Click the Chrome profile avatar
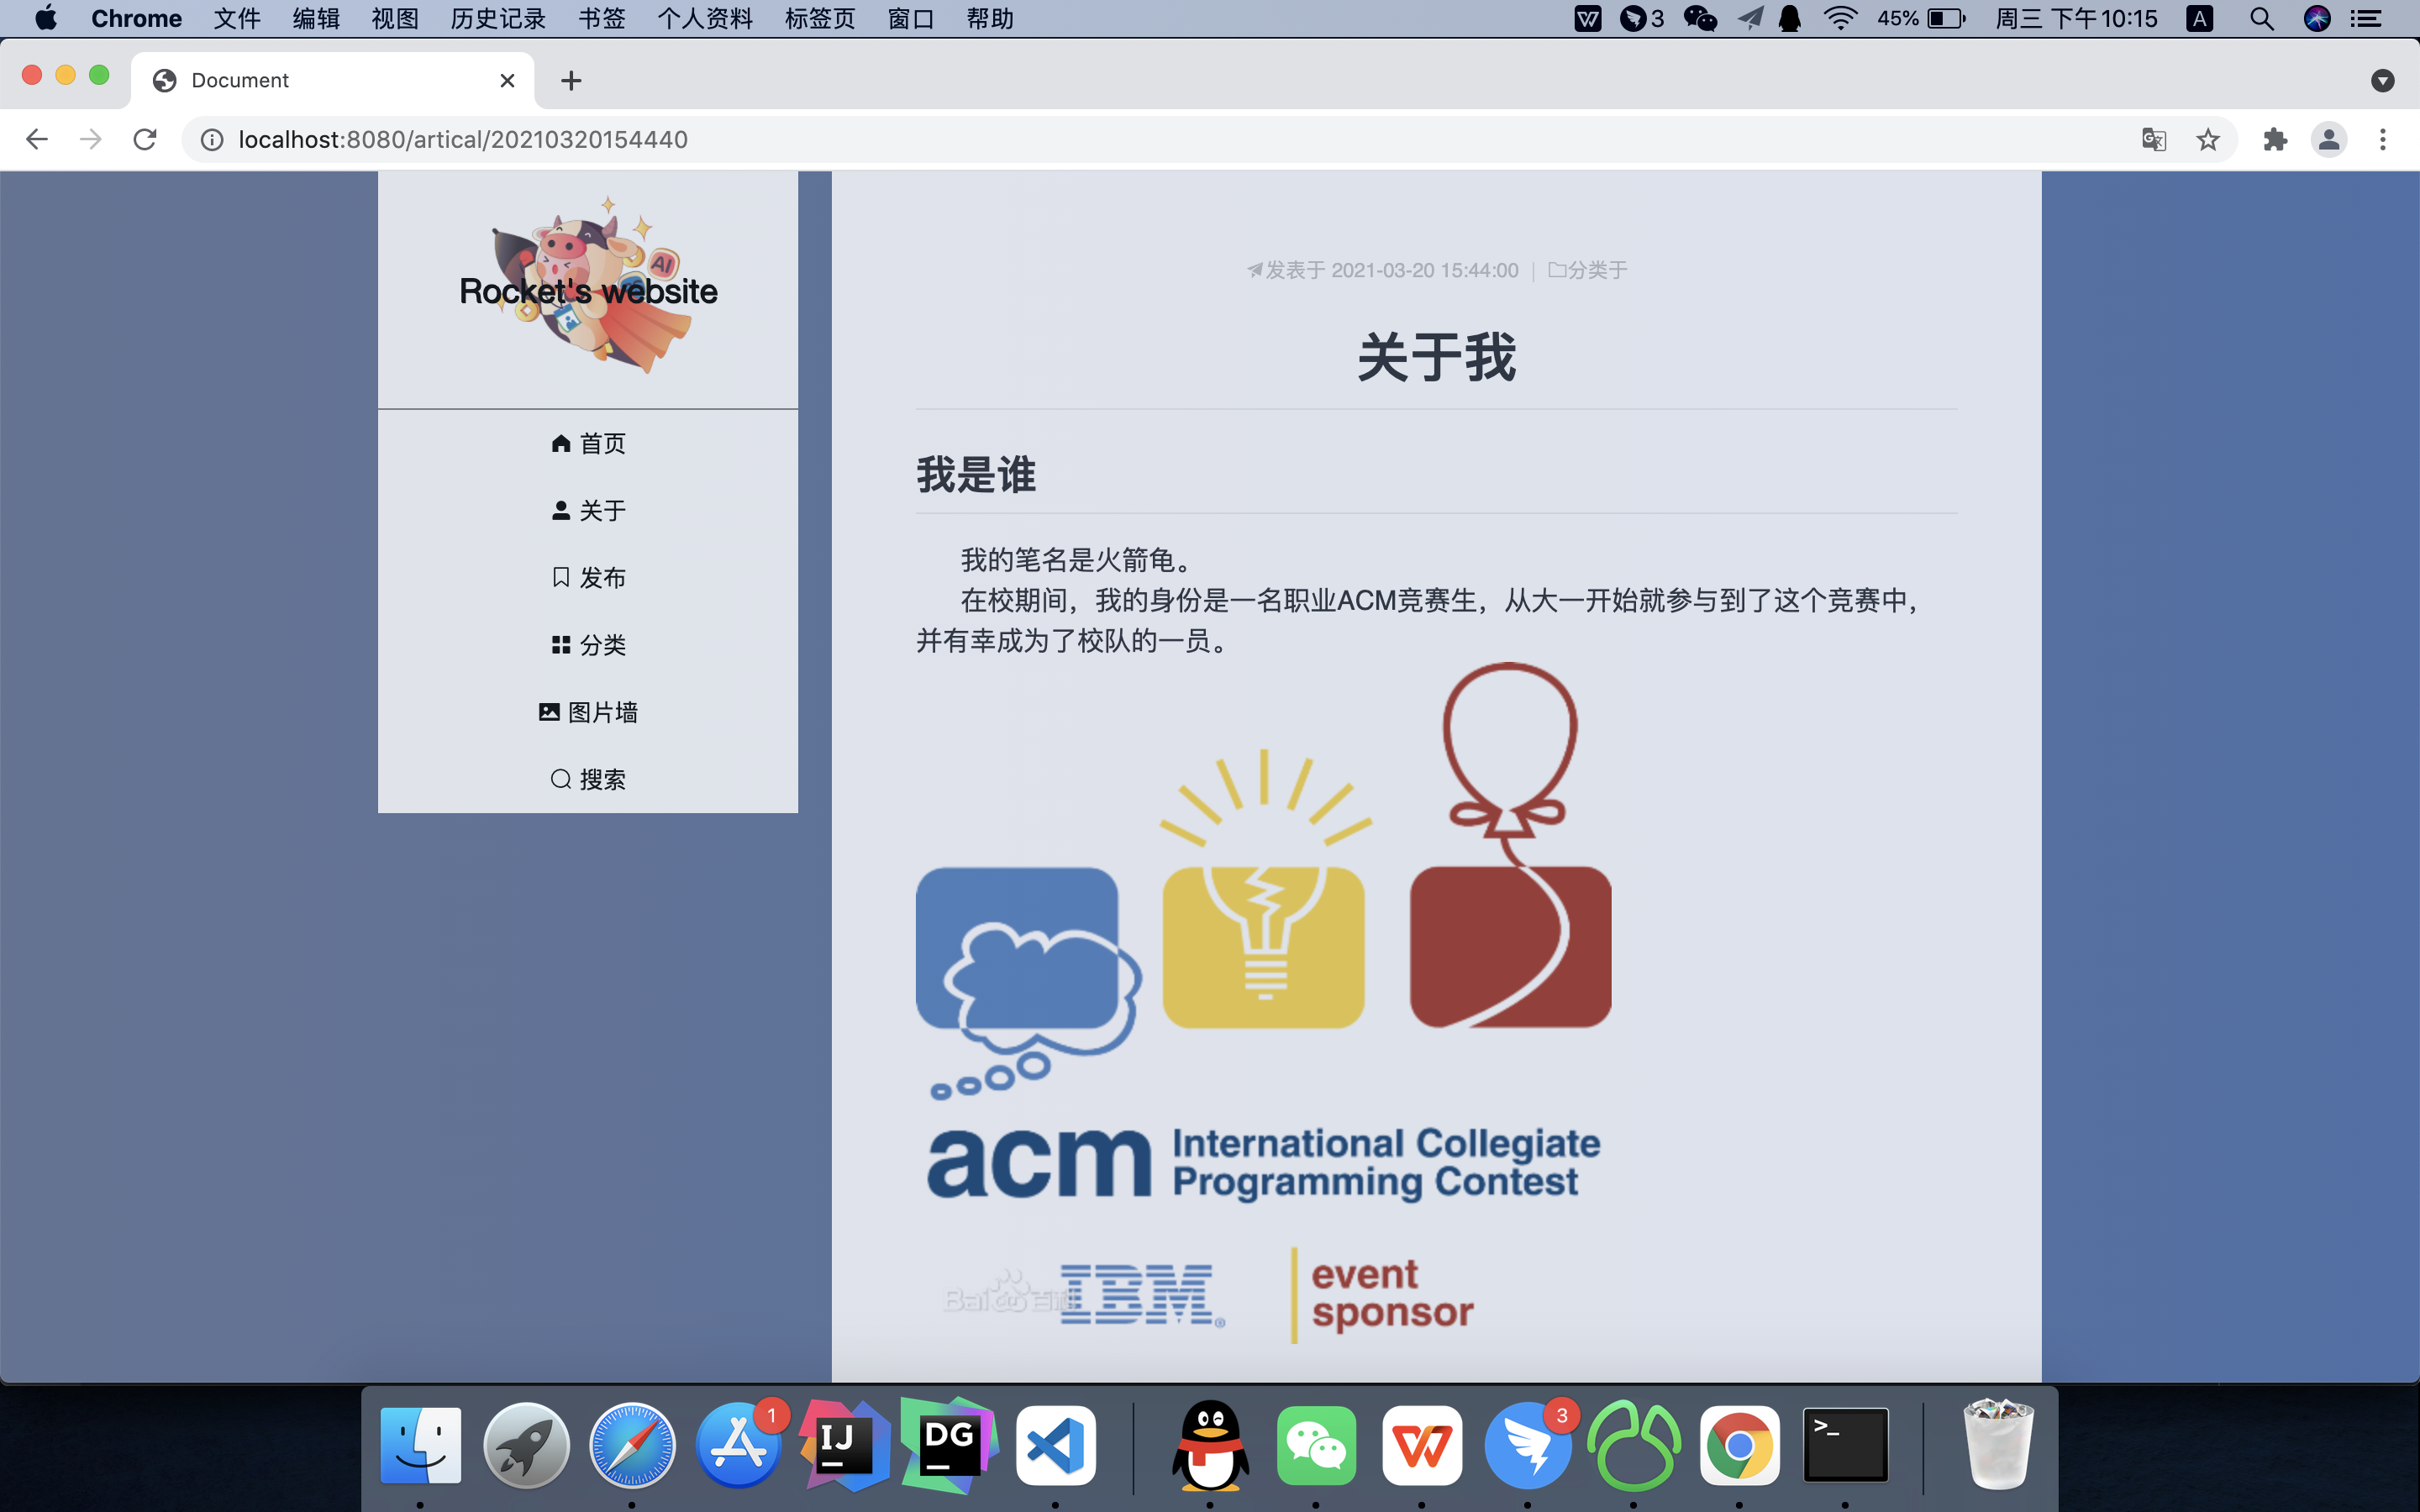This screenshot has height=1512, width=2420. click(x=2329, y=140)
